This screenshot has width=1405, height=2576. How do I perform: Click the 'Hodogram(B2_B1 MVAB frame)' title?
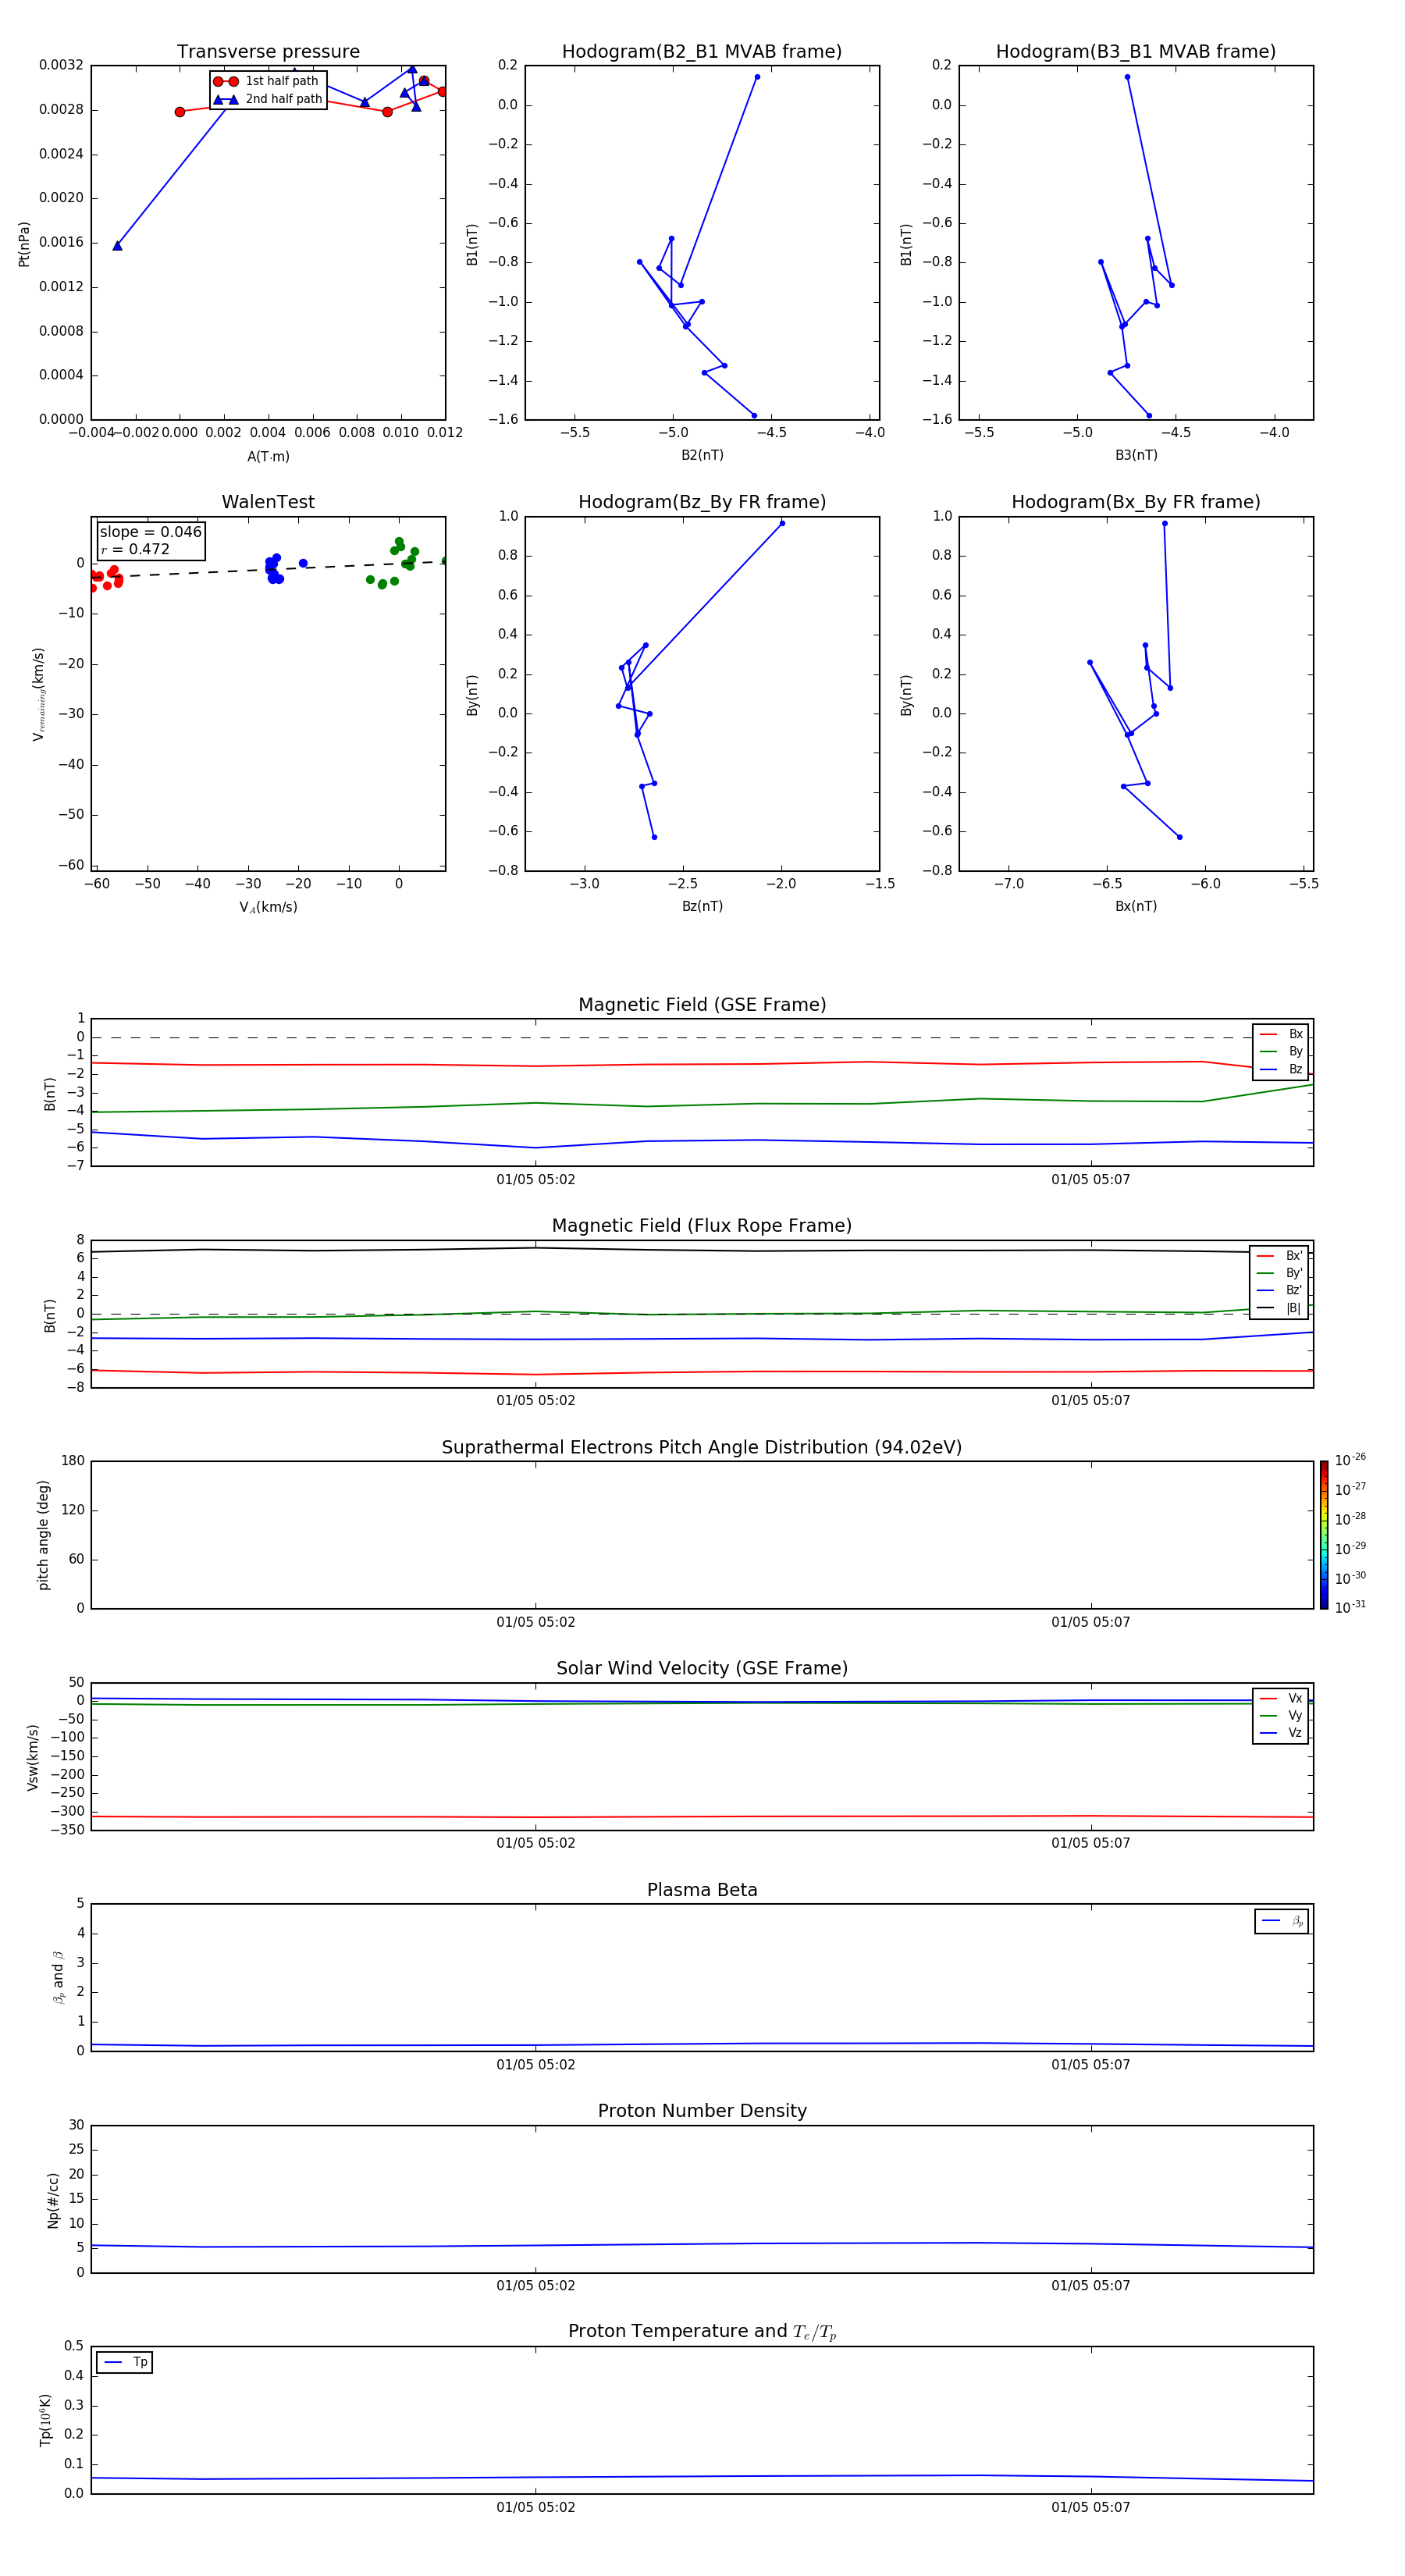(x=702, y=51)
